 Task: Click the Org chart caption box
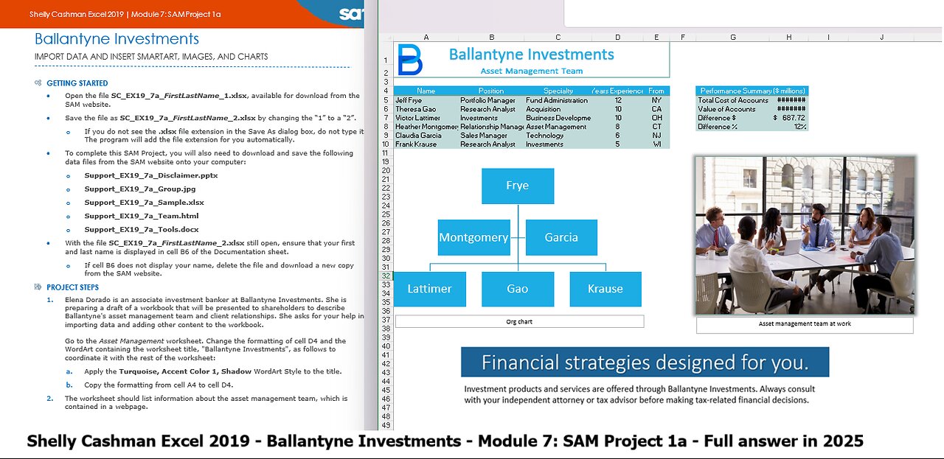coord(519,321)
